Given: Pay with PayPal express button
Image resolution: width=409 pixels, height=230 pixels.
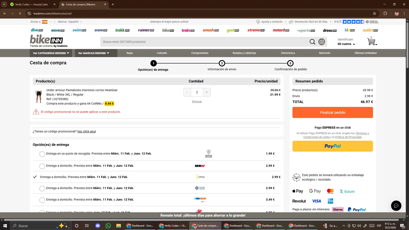Looking at the screenshot, I should click(333, 146).
